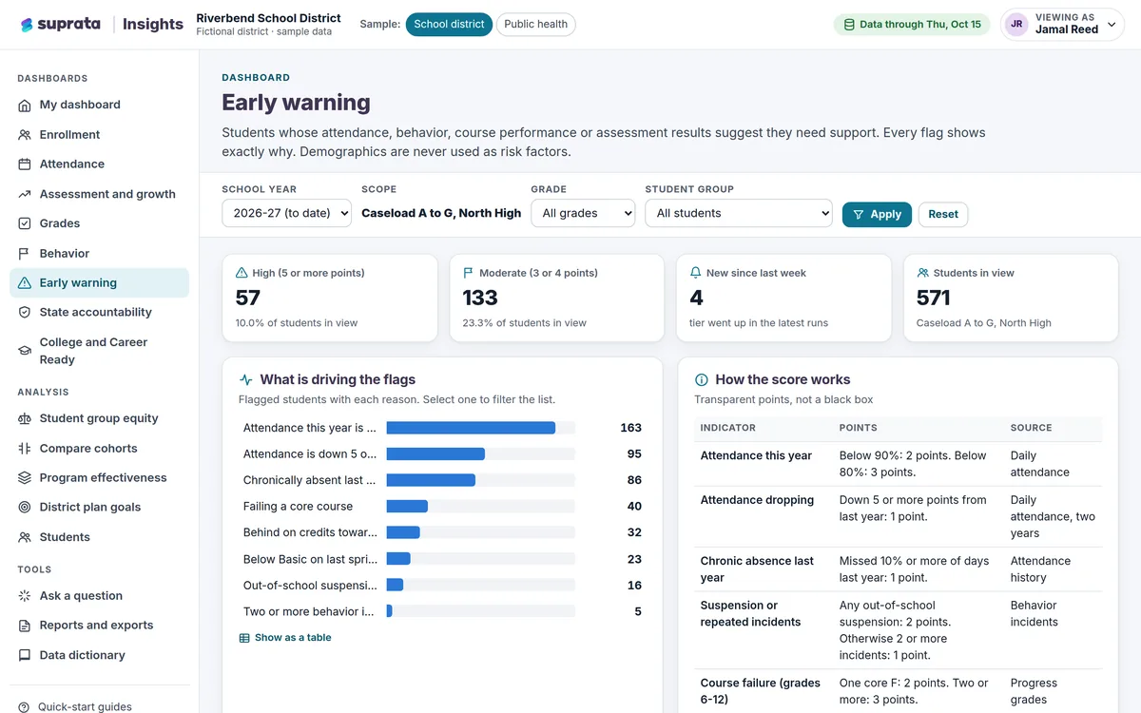Open Reports and exports tool
This screenshot has height=713, width=1141.
click(x=99, y=626)
